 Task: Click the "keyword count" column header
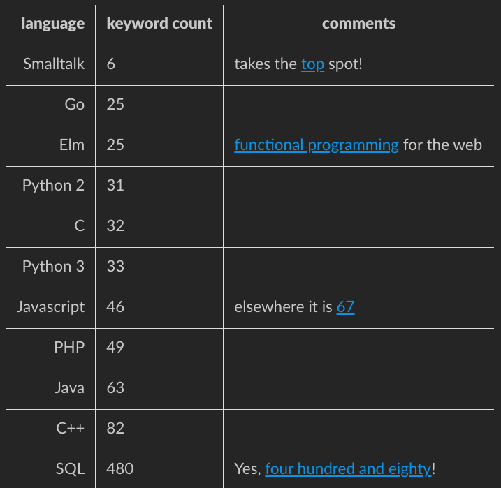[159, 24]
